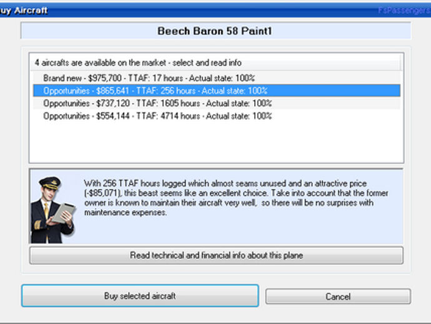
Task: Click the list header about 4 aircrafts available
Action: click(x=215, y=63)
